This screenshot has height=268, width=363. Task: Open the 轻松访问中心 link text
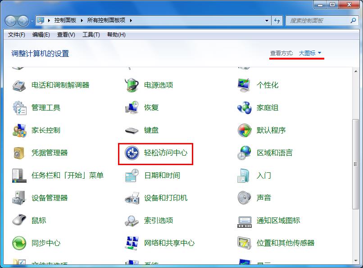166,153
